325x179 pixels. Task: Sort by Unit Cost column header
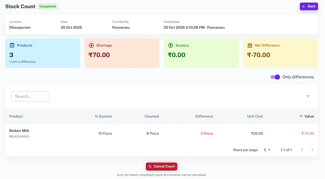pyautogui.click(x=255, y=116)
